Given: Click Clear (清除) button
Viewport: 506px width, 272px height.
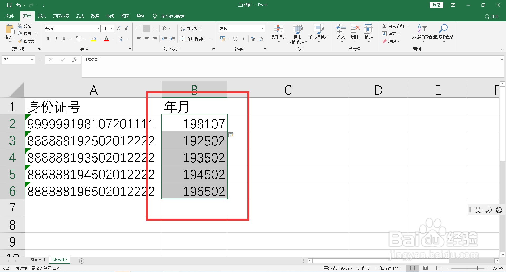Looking at the screenshot, I should [x=391, y=41].
